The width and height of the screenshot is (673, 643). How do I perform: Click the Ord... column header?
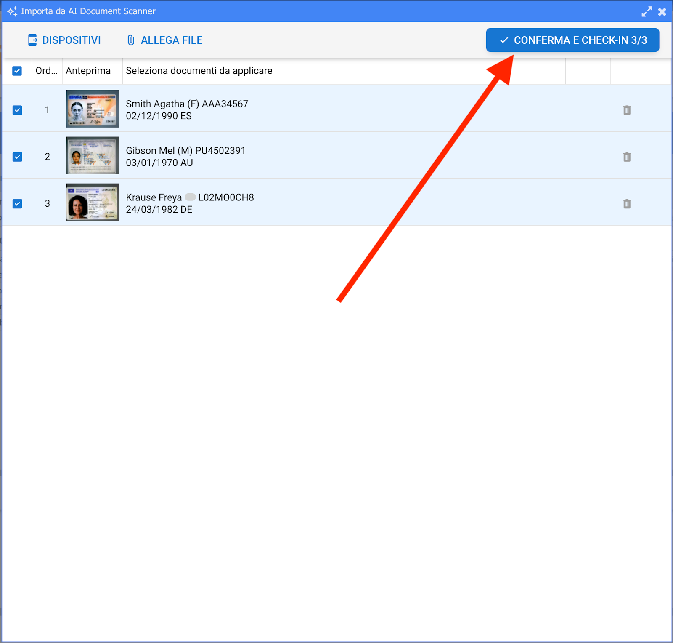(x=47, y=71)
